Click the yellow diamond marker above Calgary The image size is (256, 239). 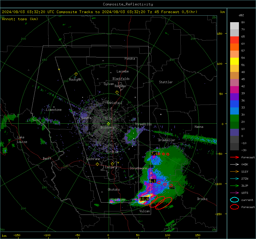coord(112,164)
